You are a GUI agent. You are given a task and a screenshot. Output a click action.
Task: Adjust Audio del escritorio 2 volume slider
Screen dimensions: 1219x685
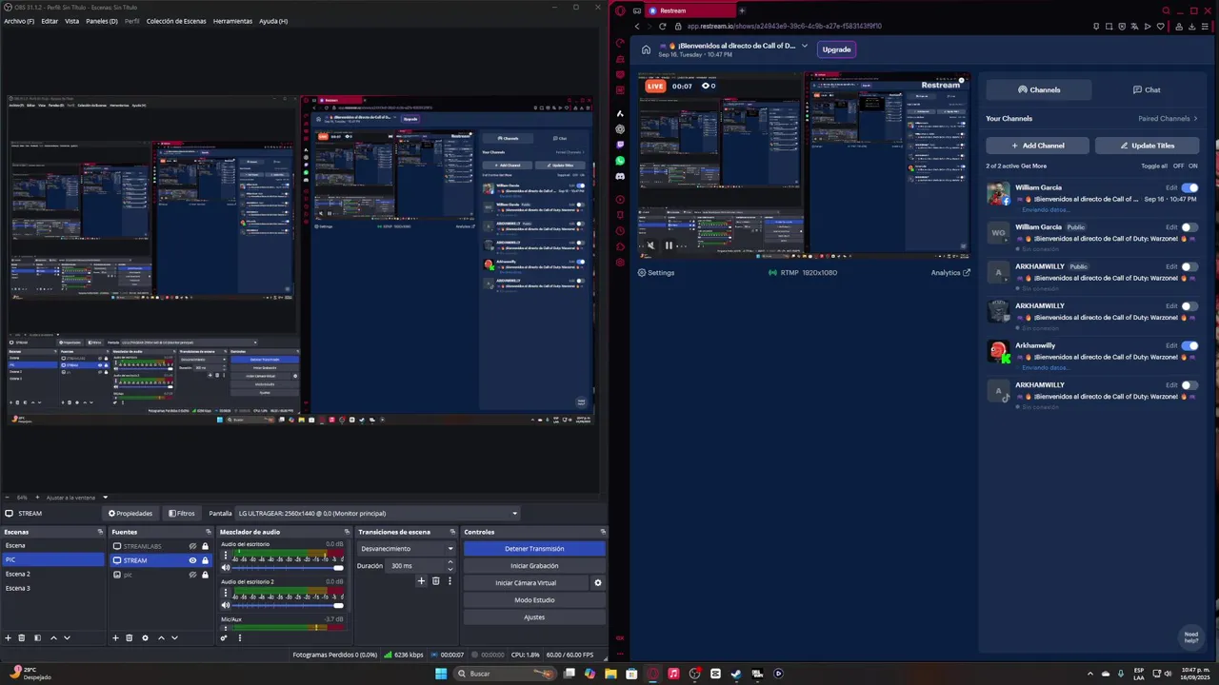click(288, 605)
